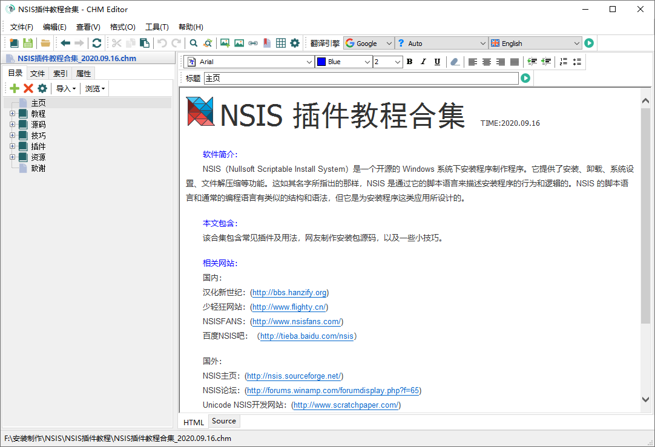Click the redo arrow icon
Screen dimensions: 655x447
(x=177, y=43)
